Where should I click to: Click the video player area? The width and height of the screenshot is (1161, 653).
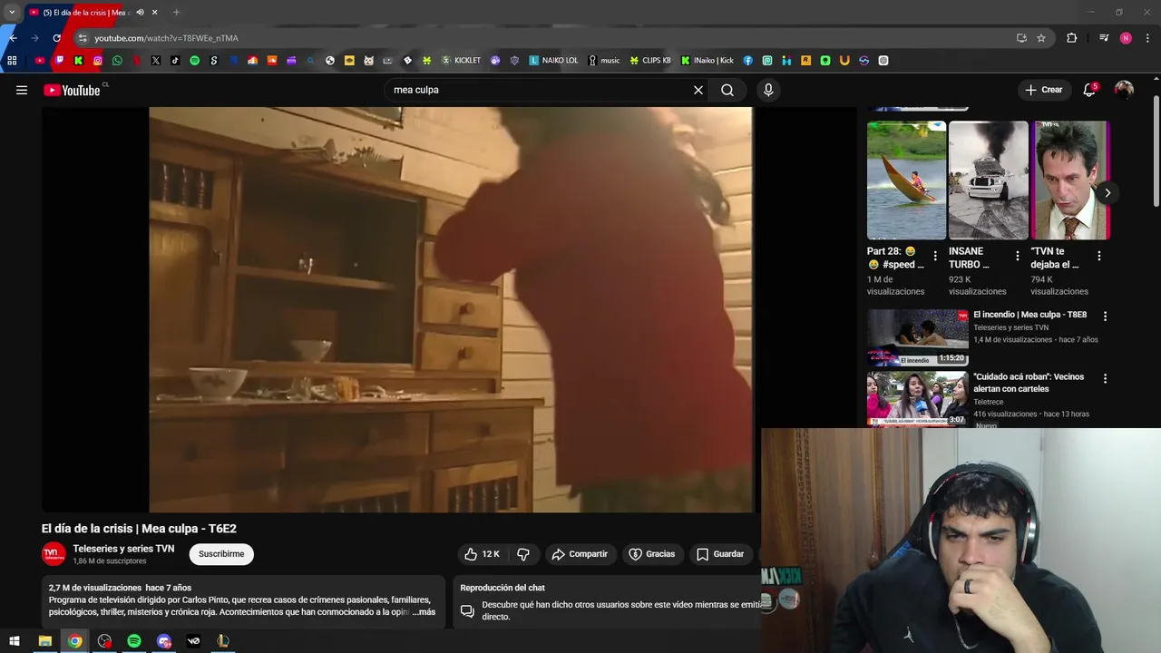click(451, 309)
